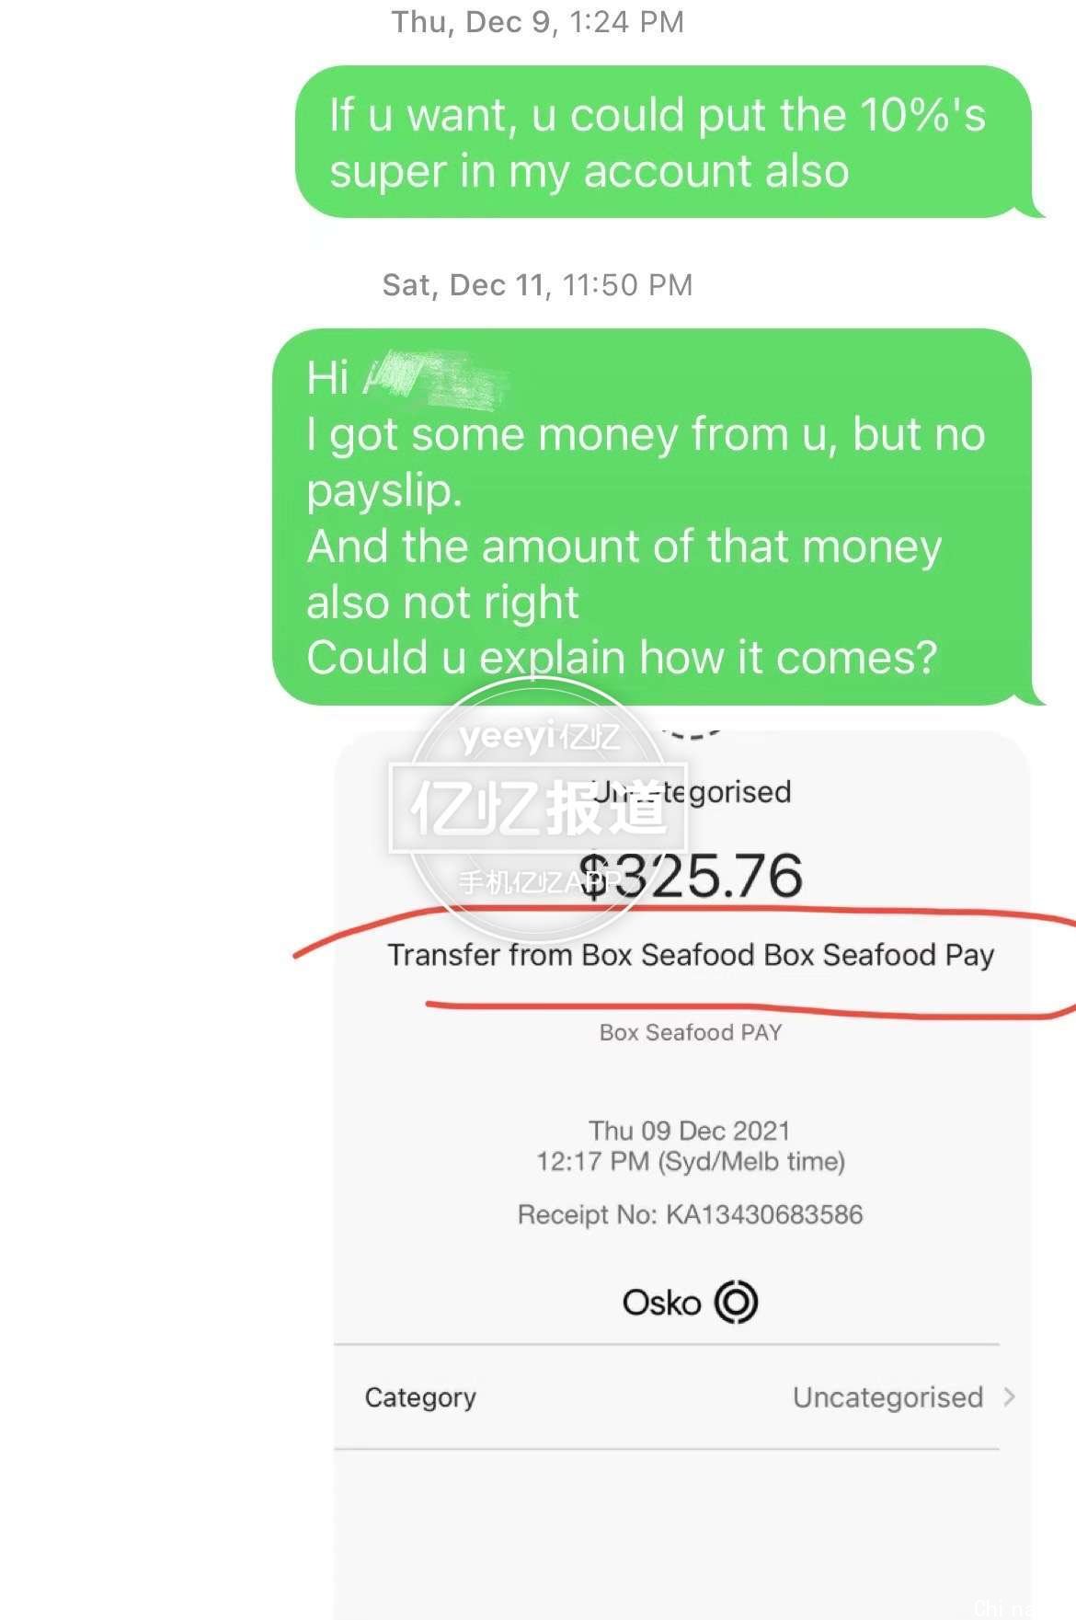Tap the scribbled-out name after Hi
Screen dimensions: 1076x1620
pos(436,379)
